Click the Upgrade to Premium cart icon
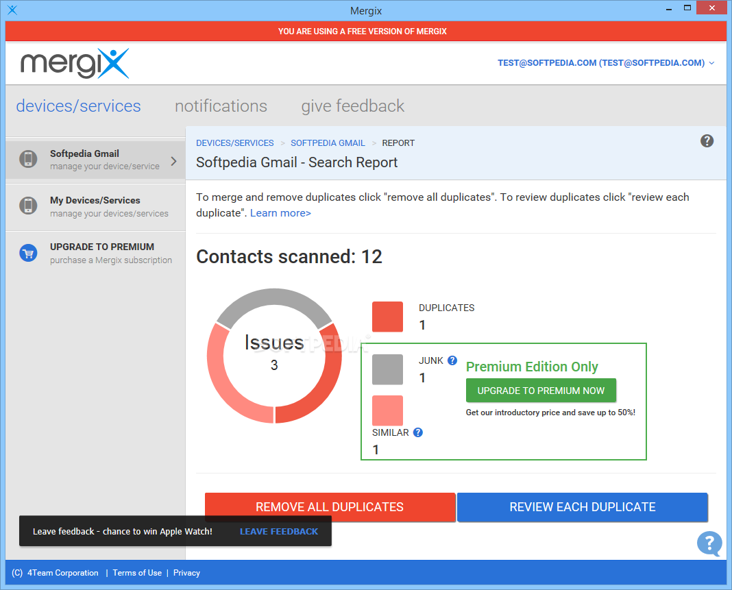732x590 pixels. click(28, 253)
